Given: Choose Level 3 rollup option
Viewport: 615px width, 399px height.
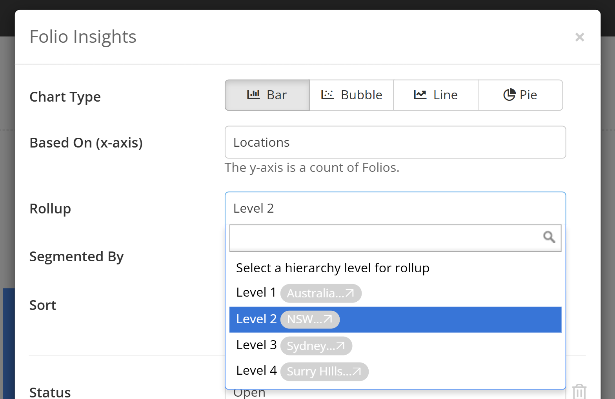Looking at the screenshot, I should pos(395,346).
